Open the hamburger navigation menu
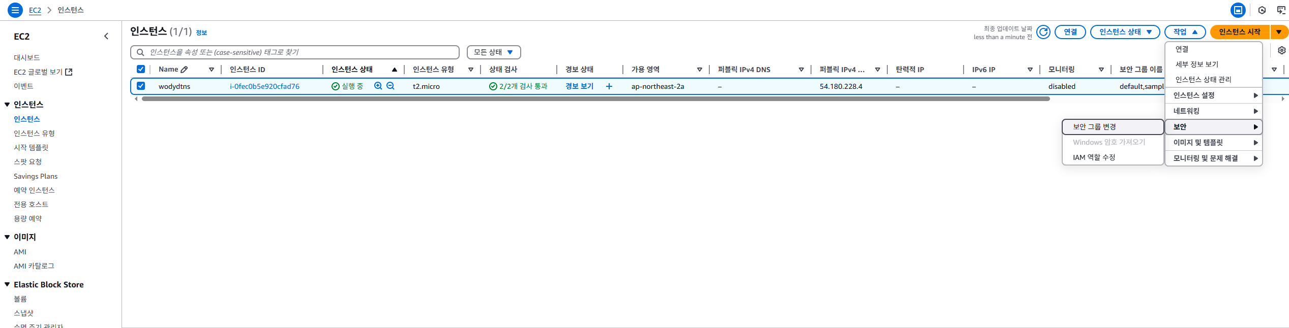 pyautogui.click(x=15, y=10)
